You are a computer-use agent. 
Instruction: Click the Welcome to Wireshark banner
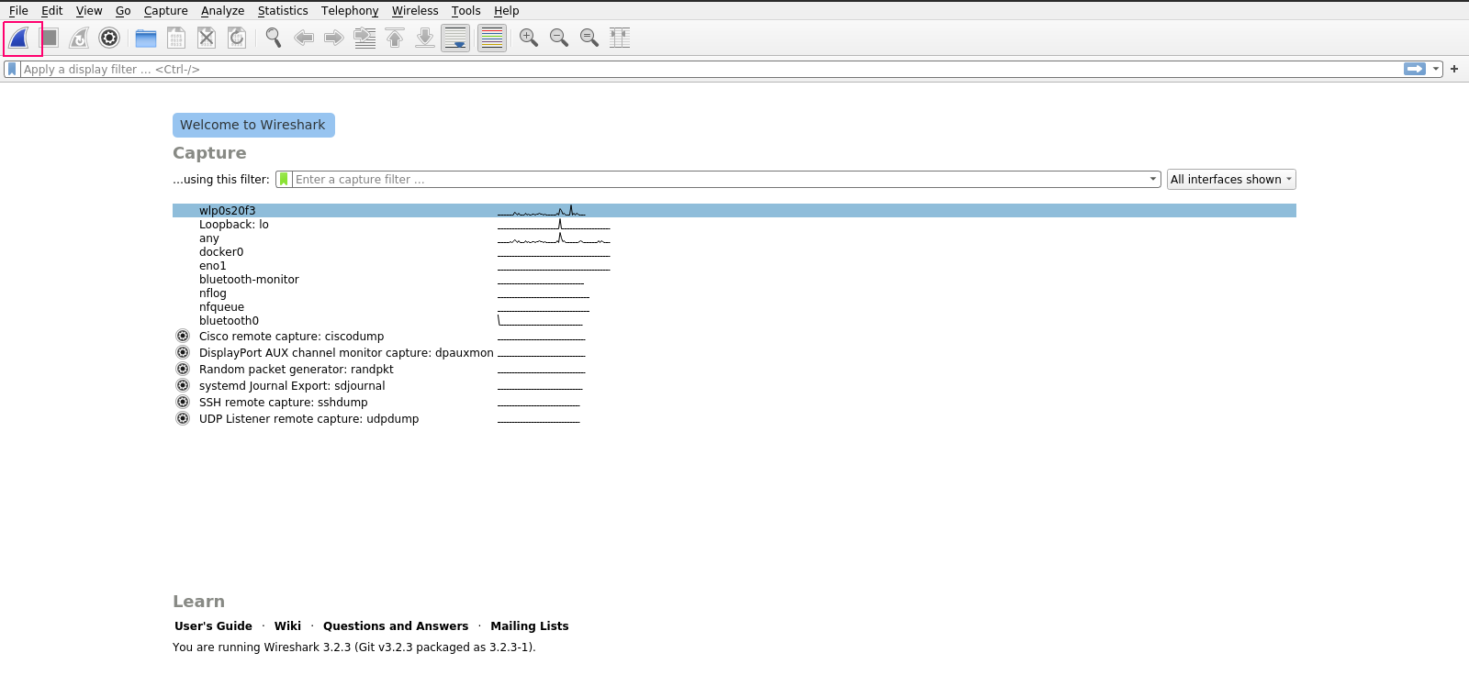click(x=253, y=125)
